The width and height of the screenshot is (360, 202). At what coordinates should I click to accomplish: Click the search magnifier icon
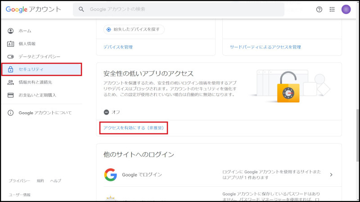[x=81, y=9]
